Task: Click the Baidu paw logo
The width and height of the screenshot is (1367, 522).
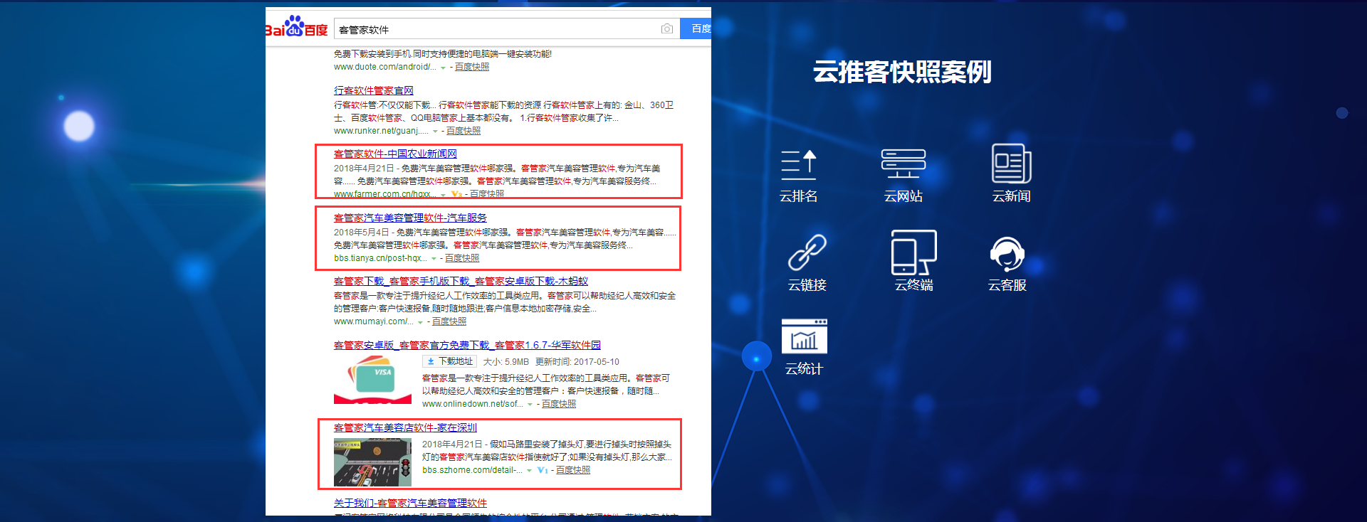Action: click(x=295, y=26)
